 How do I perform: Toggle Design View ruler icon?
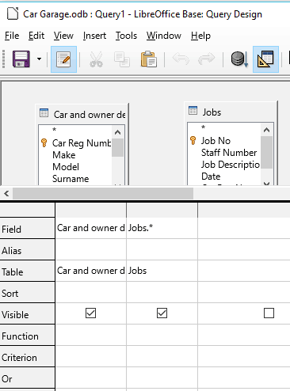[x=265, y=59]
